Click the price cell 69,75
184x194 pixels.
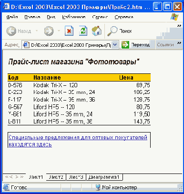point(143,85)
